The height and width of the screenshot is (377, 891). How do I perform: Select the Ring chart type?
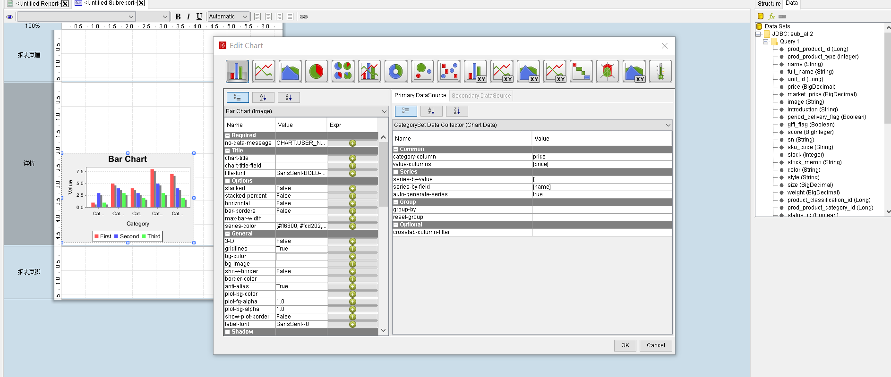[x=396, y=71]
